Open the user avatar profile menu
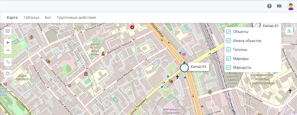The width and height of the screenshot is (297, 115). tap(290, 6)
